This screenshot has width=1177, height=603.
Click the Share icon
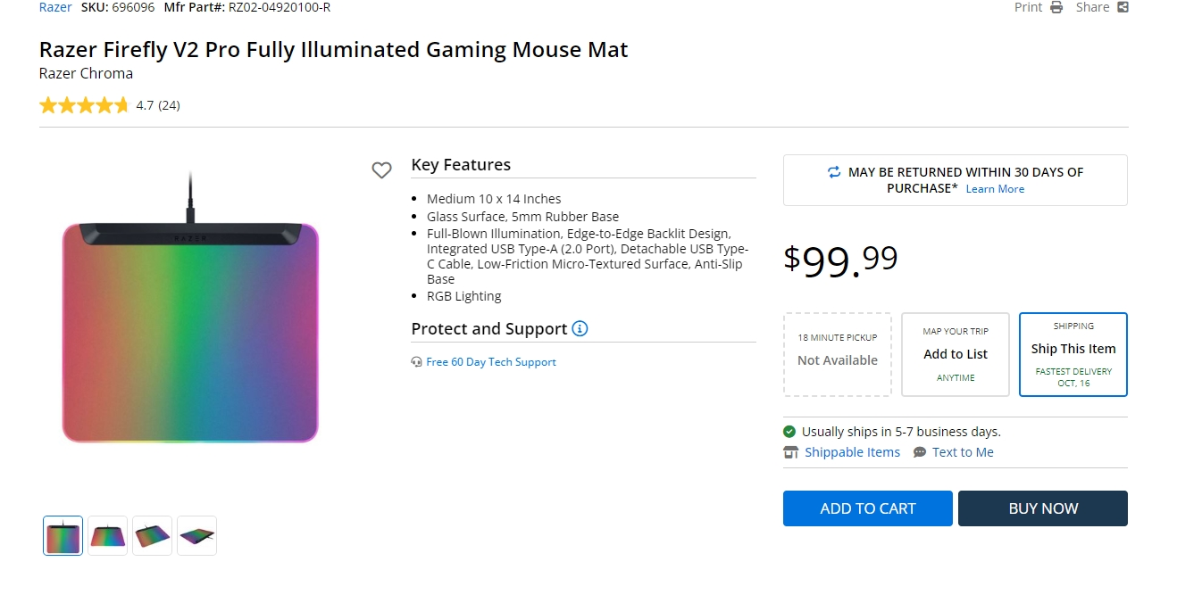[1123, 7]
